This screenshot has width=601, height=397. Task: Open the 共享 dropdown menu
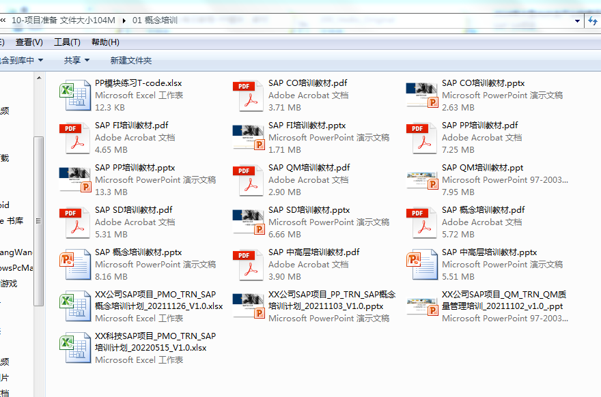pos(76,61)
